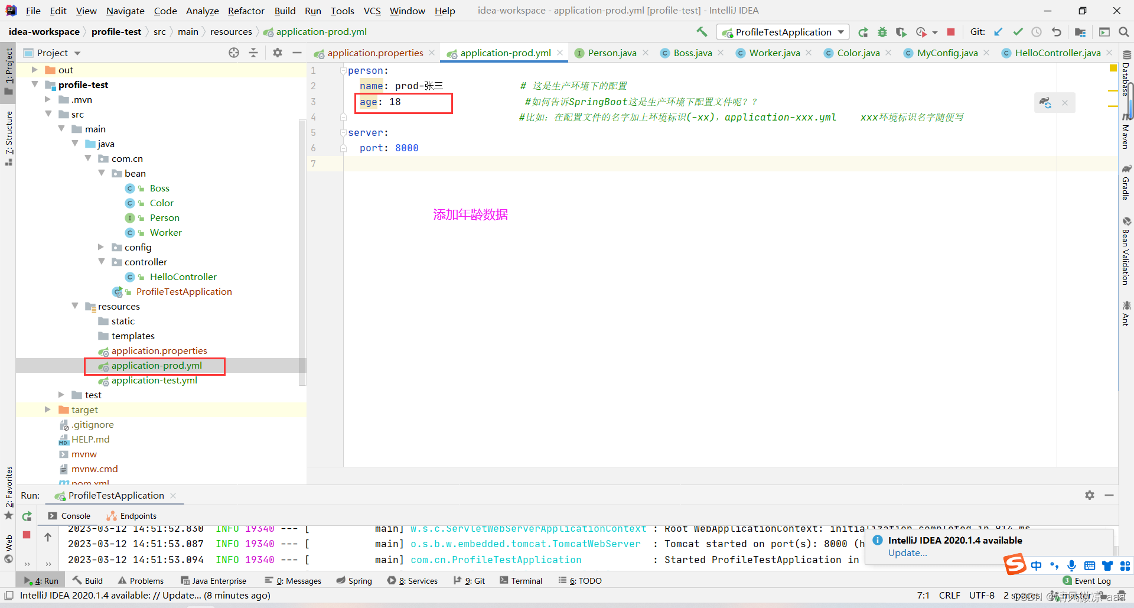Screen dimensions: 1134x608
Task: Click the Build Project hammer icon
Action: click(702, 32)
